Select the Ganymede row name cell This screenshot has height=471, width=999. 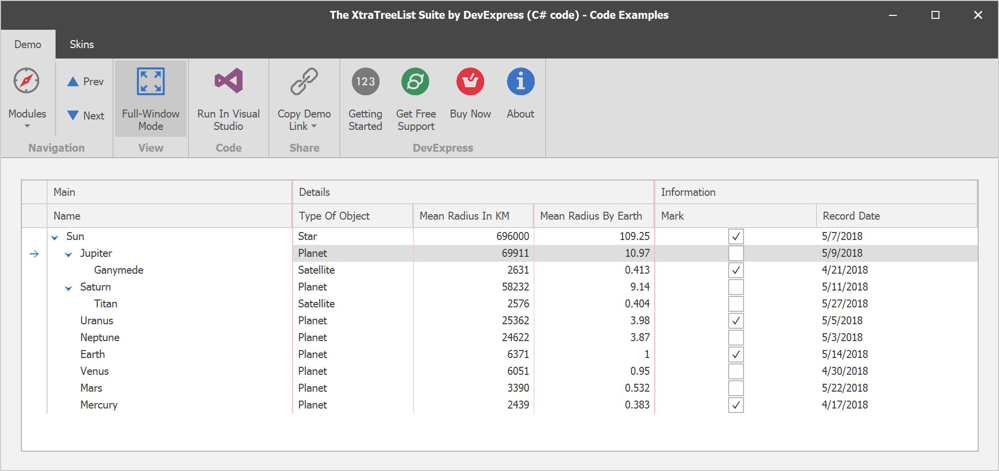[x=119, y=270]
